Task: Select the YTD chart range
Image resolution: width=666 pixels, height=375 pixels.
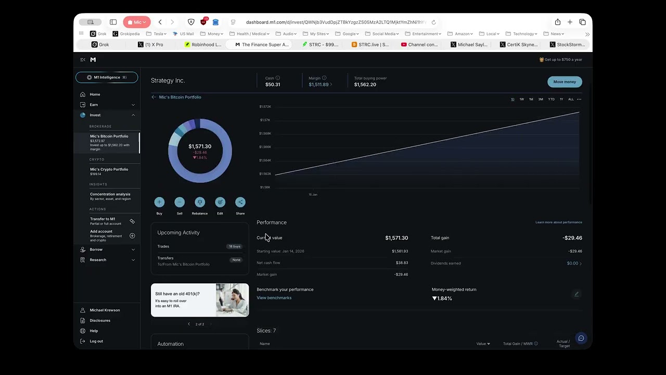Action: 551,99
